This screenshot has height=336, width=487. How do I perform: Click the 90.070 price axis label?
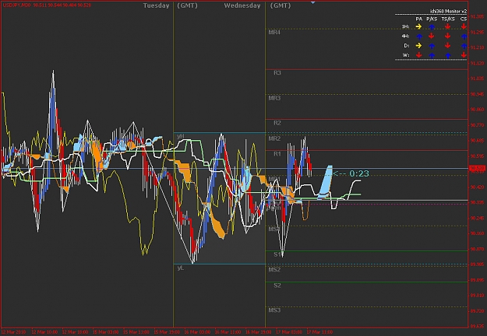coord(478,249)
